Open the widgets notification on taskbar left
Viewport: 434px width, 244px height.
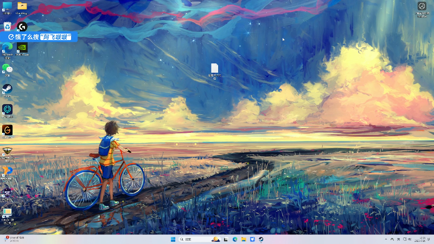[x=15, y=239]
